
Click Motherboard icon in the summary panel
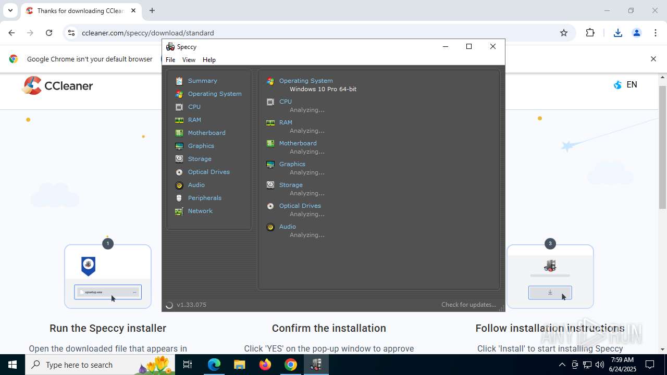click(270, 143)
